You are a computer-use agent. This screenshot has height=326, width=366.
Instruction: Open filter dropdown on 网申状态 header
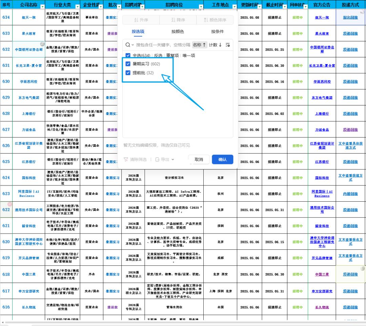pyautogui.click(x=305, y=6)
